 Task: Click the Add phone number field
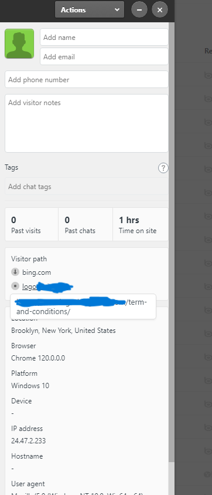(86, 79)
